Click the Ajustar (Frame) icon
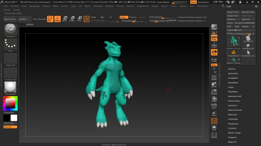 pyautogui.click(x=214, y=77)
